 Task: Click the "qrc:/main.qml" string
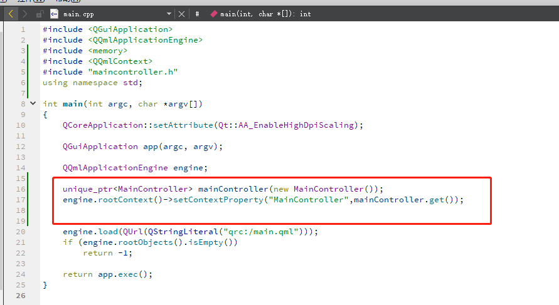point(260,232)
